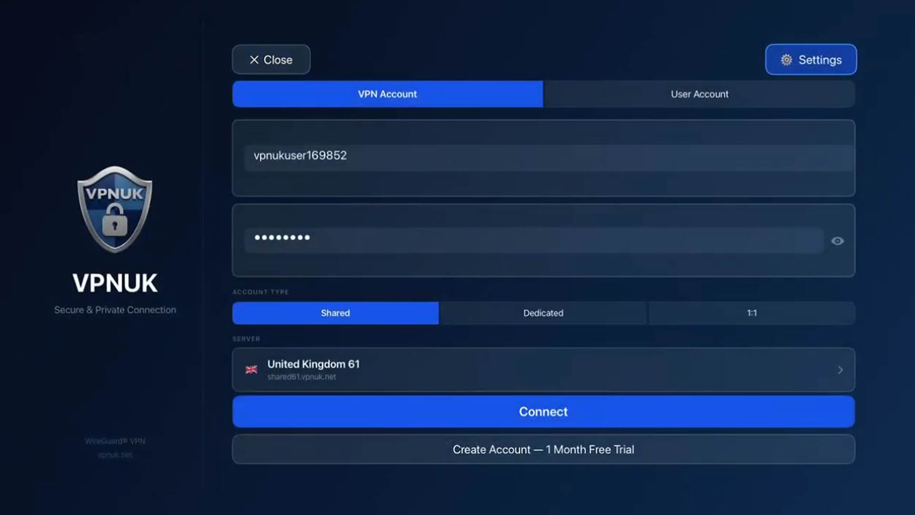Image resolution: width=915 pixels, height=515 pixels.
Task: Open Settings with the gear button
Action: pyautogui.click(x=811, y=60)
